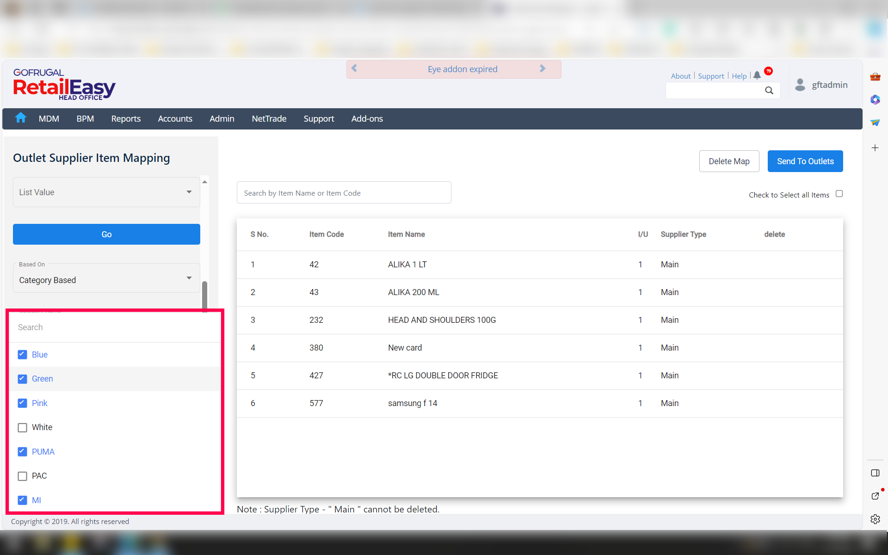
Task: Open browser sidebar settings gear icon
Action: tap(875, 519)
